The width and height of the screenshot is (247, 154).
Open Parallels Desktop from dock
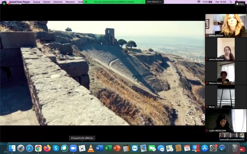click(x=196, y=148)
